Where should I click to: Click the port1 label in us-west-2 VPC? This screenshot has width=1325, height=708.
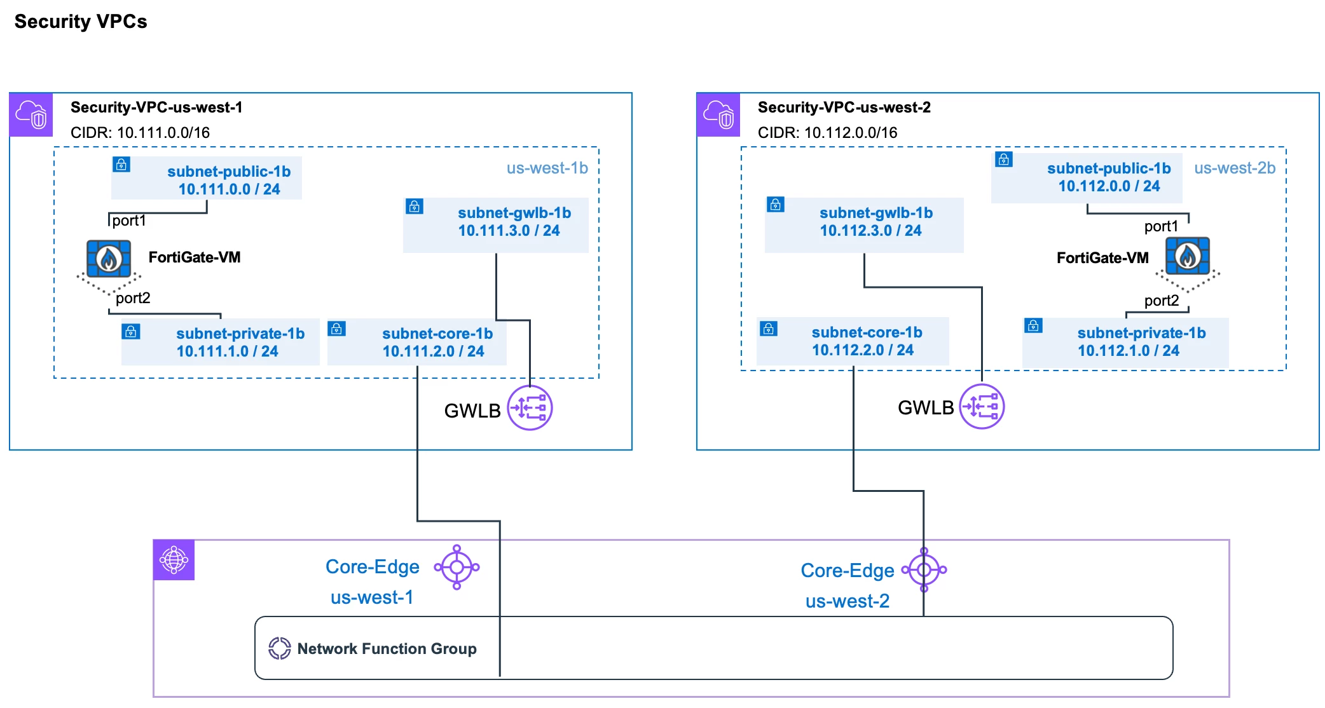click(x=1161, y=226)
